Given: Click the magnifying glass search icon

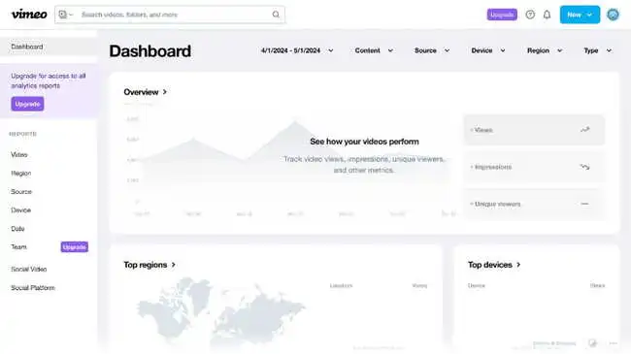Looking at the screenshot, I should coord(276,15).
